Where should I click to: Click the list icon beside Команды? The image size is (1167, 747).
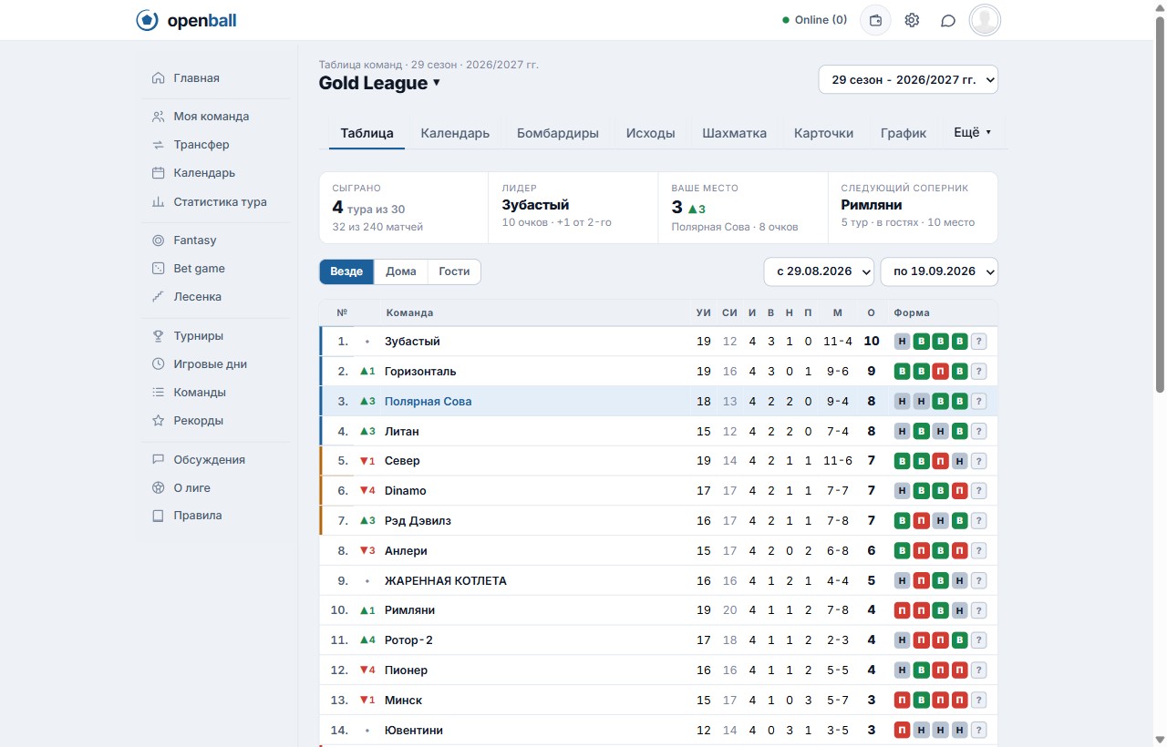click(158, 393)
